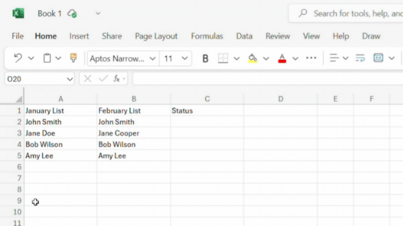The height and width of the screenshot is (226, 403).
Task: Select the 'February List' cell
Action: pos(134,111)
